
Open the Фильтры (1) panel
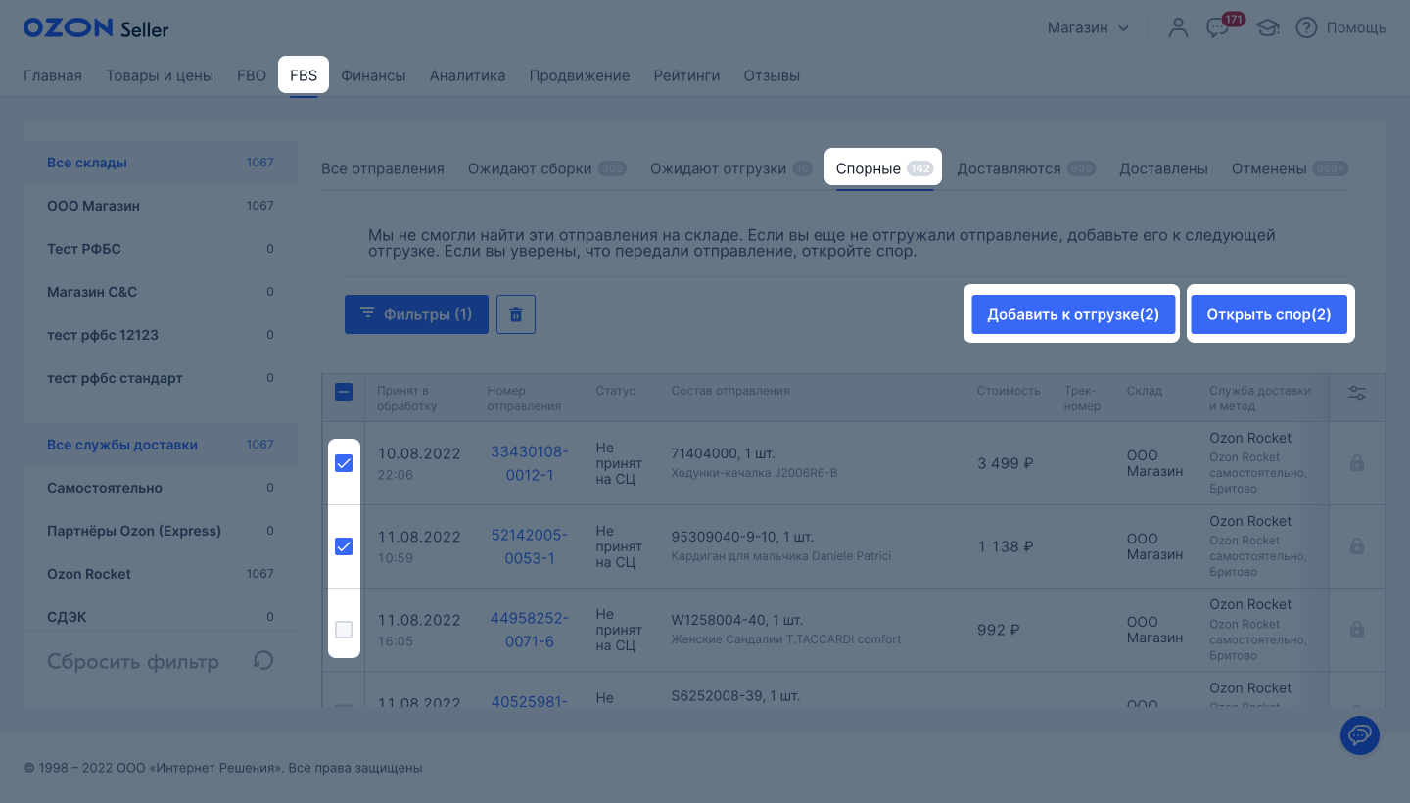[x=416, y=314]
